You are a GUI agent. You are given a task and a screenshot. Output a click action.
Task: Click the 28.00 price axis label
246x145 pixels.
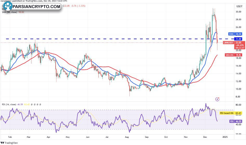[x=238, y=19]
